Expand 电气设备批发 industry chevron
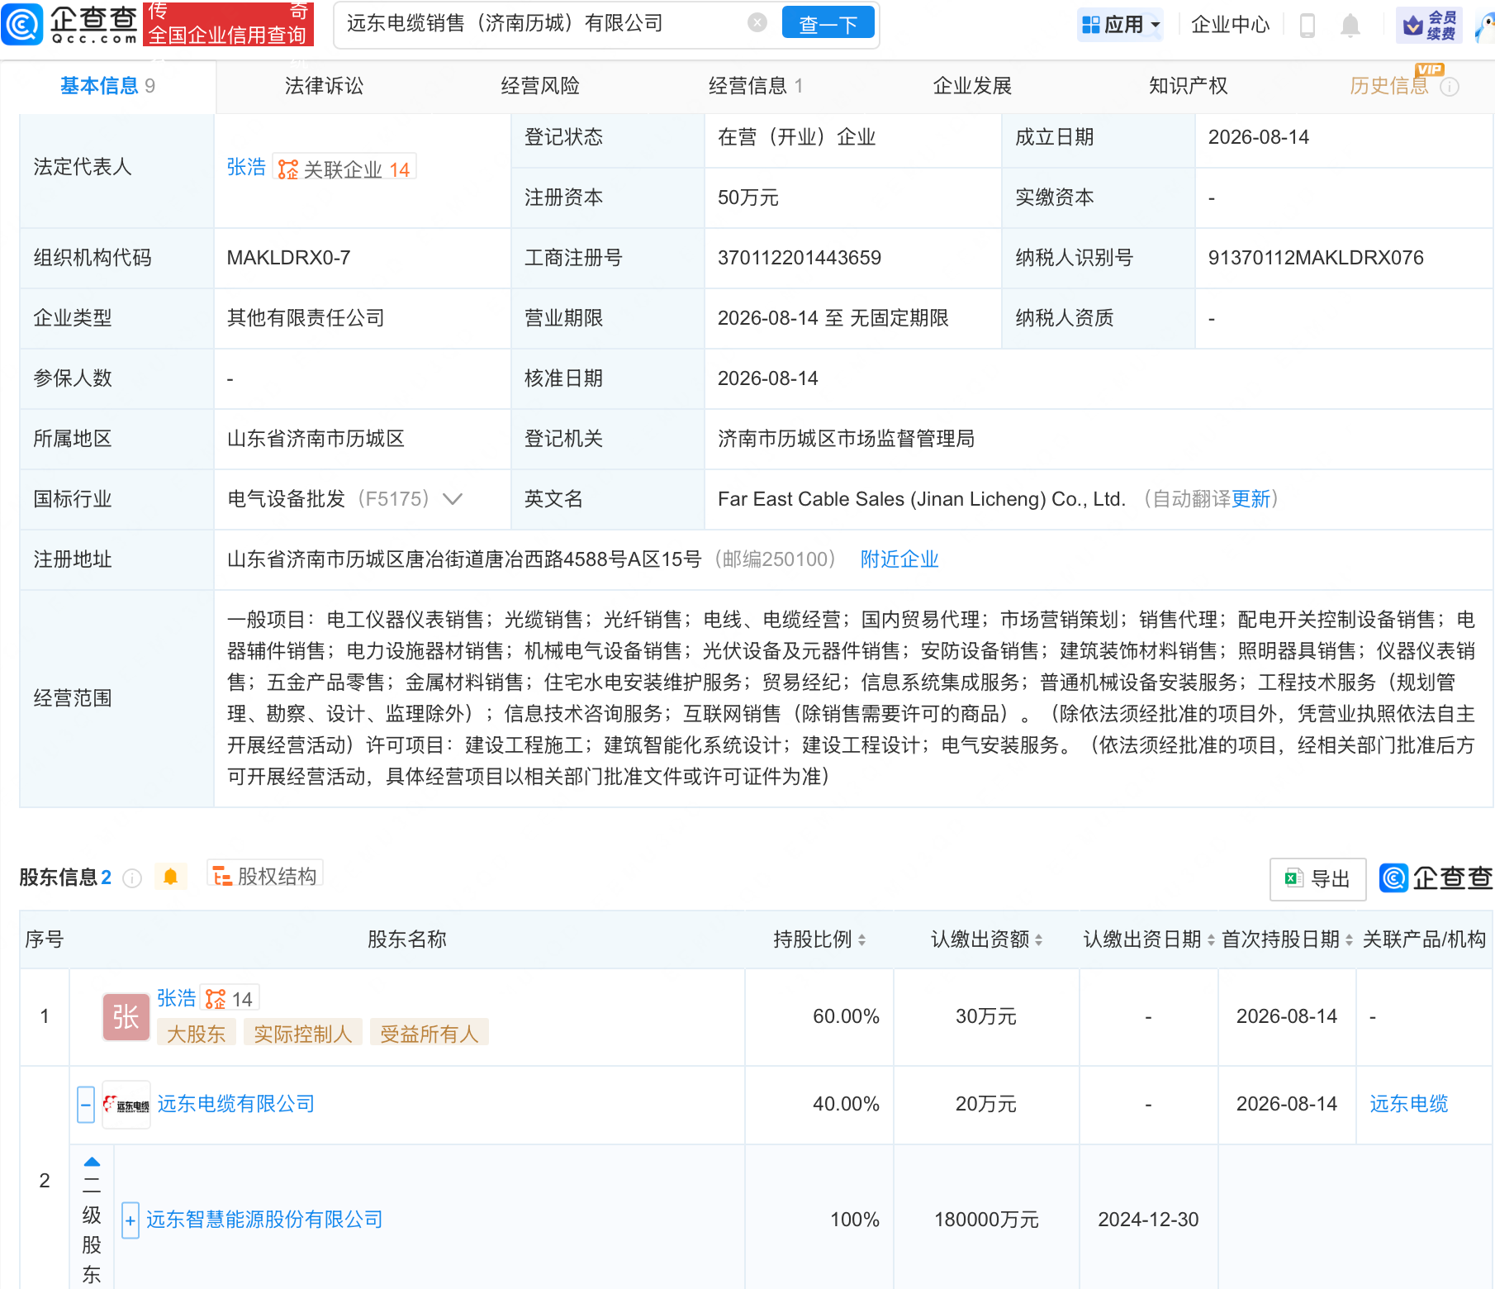This screenshot has width=1495, height=1289. 453,499
